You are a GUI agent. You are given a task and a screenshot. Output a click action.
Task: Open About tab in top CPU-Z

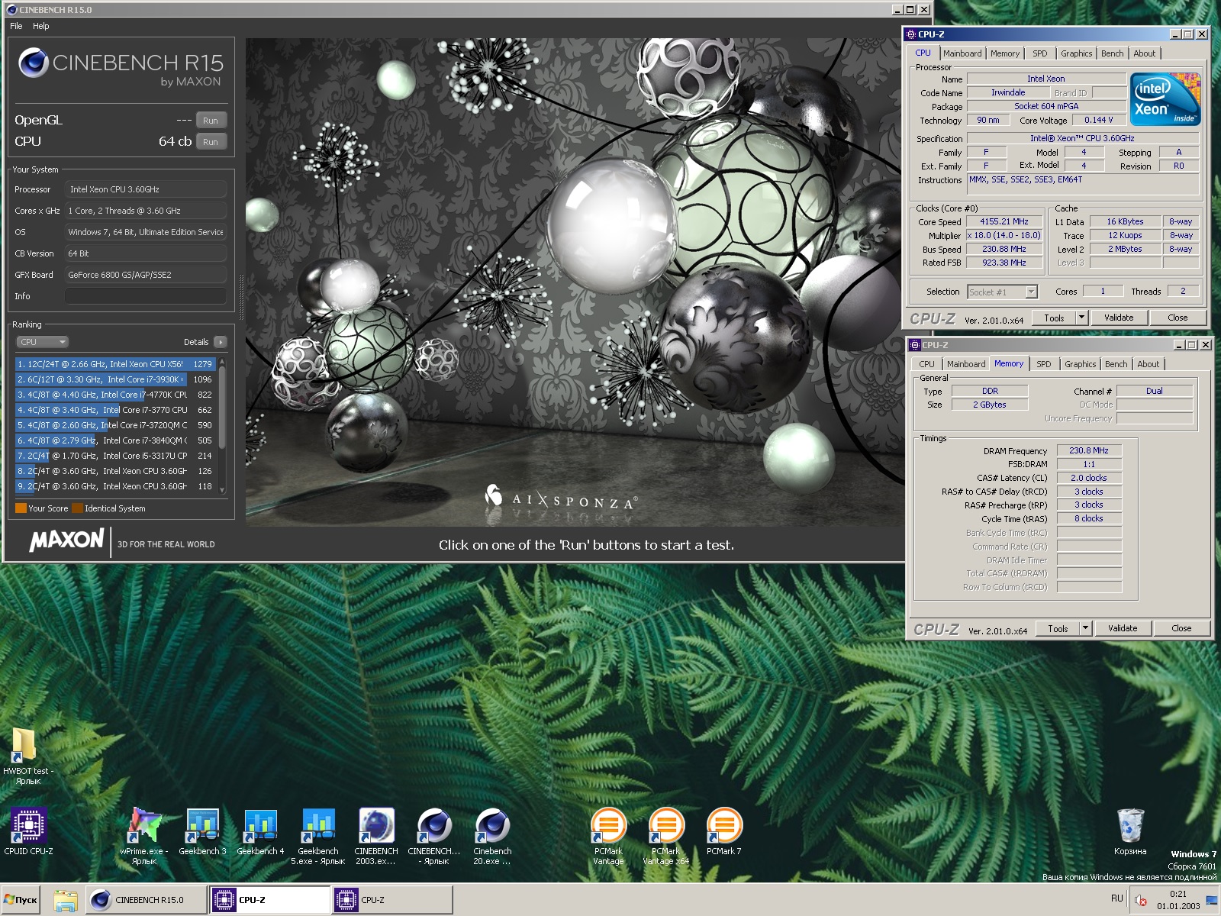pos(1144,53)
